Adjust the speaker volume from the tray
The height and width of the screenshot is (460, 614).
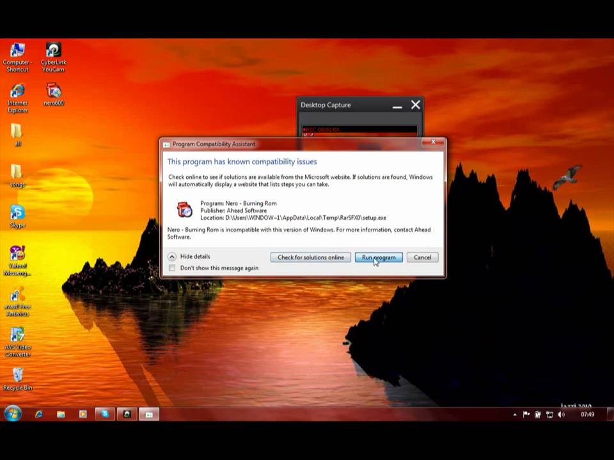pyautogui.click(x=561, y=415)
